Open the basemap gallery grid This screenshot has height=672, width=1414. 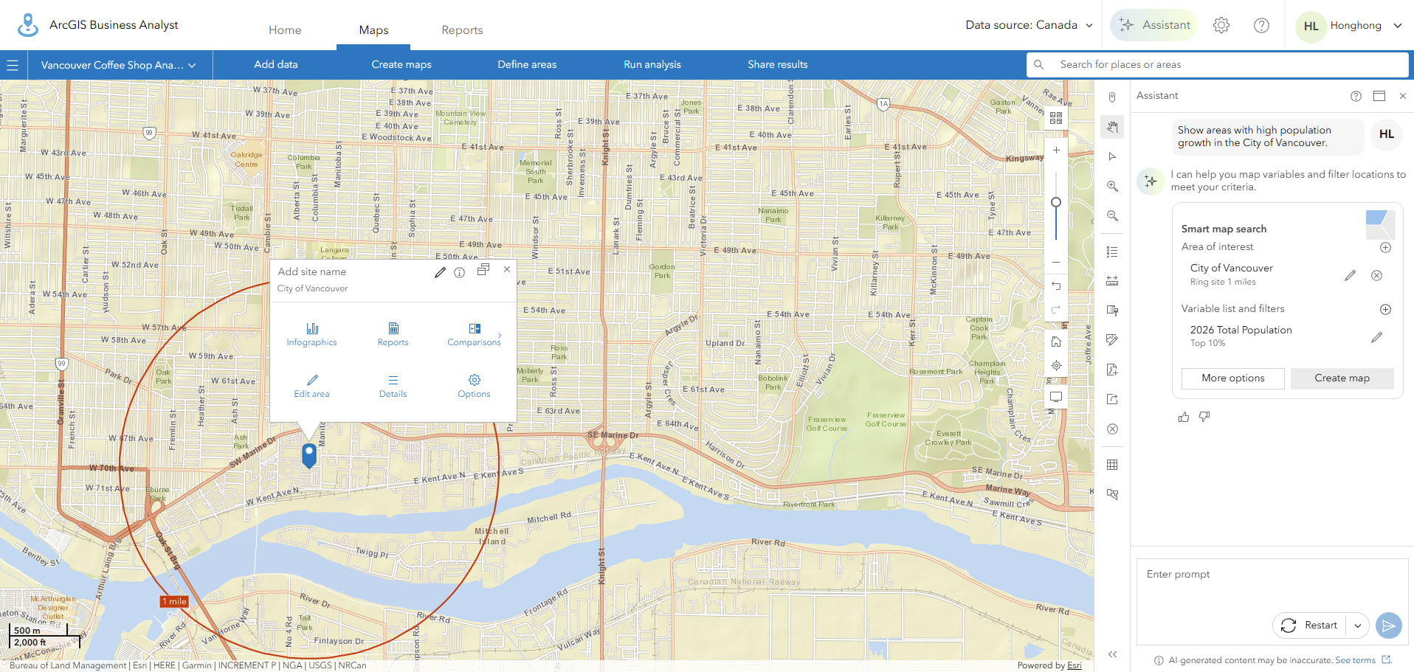[1056, 118]
